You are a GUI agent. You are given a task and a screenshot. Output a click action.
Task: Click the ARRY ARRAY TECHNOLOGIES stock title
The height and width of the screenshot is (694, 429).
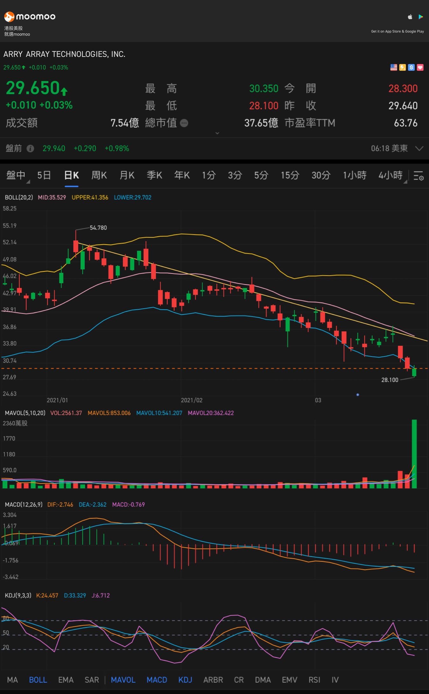[x=64, y=54]
